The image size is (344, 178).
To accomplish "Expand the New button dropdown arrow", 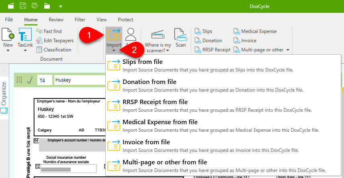I will click(8, 51).
